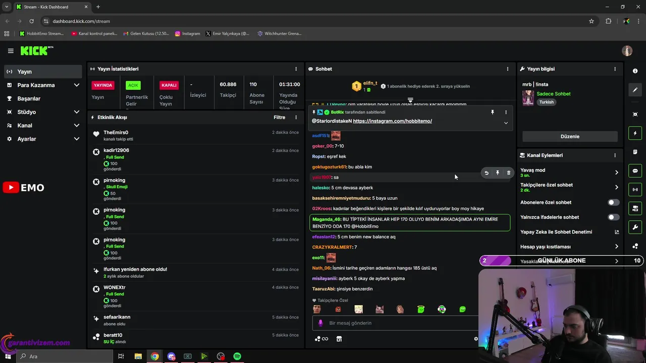The height and width of the screenshot is (363, 646).
Task: Click the Kicks balance infinity icon
Action: click(x=321, y=339)
